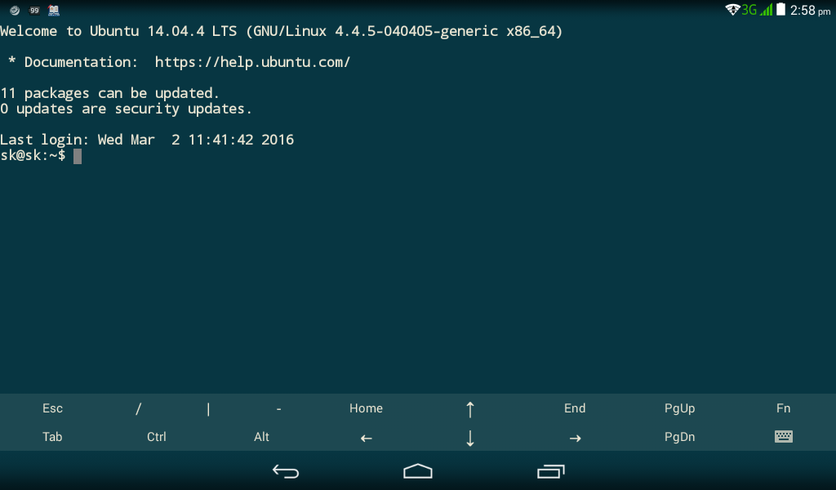Tap the 99 notification badge icon
Viewport: 836px width, 490px height.
pos(34,10)
